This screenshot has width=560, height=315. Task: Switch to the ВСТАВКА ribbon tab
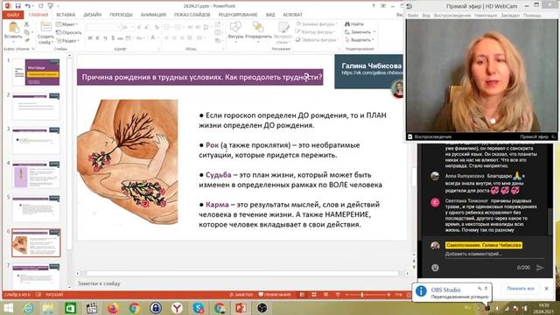click(66, 15)
